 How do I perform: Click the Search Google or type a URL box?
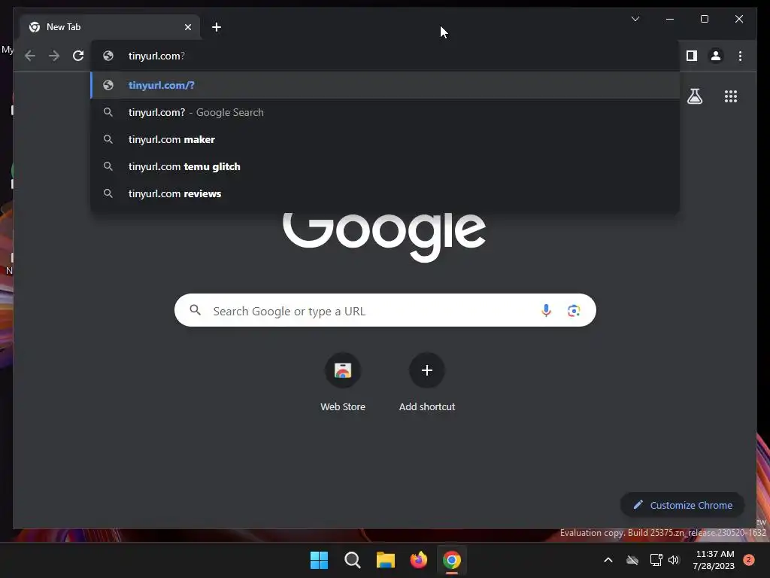(385, 310)
